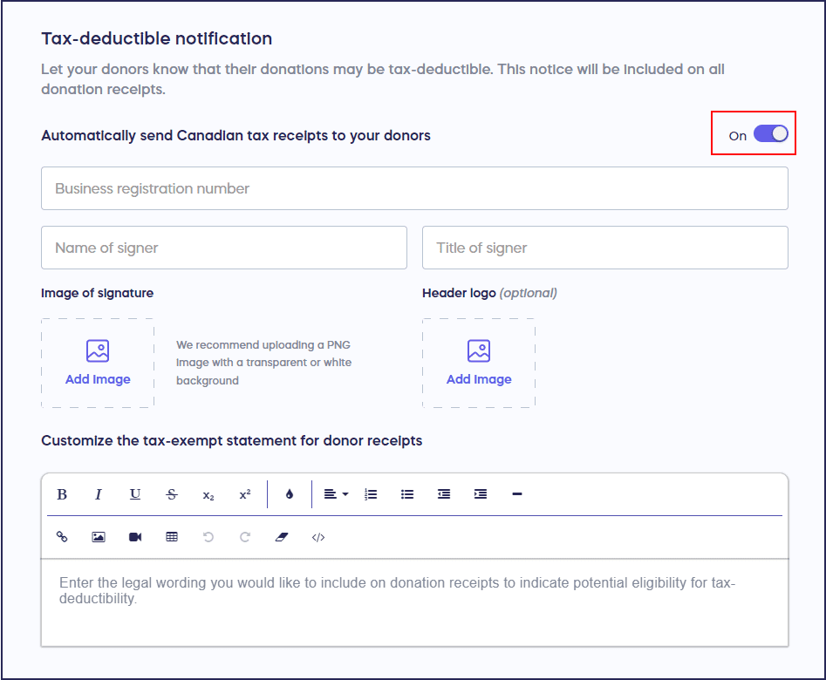The image size is (826, 680).
Task: Apply strikethrough to text
Action: click(x=172, y=494)
